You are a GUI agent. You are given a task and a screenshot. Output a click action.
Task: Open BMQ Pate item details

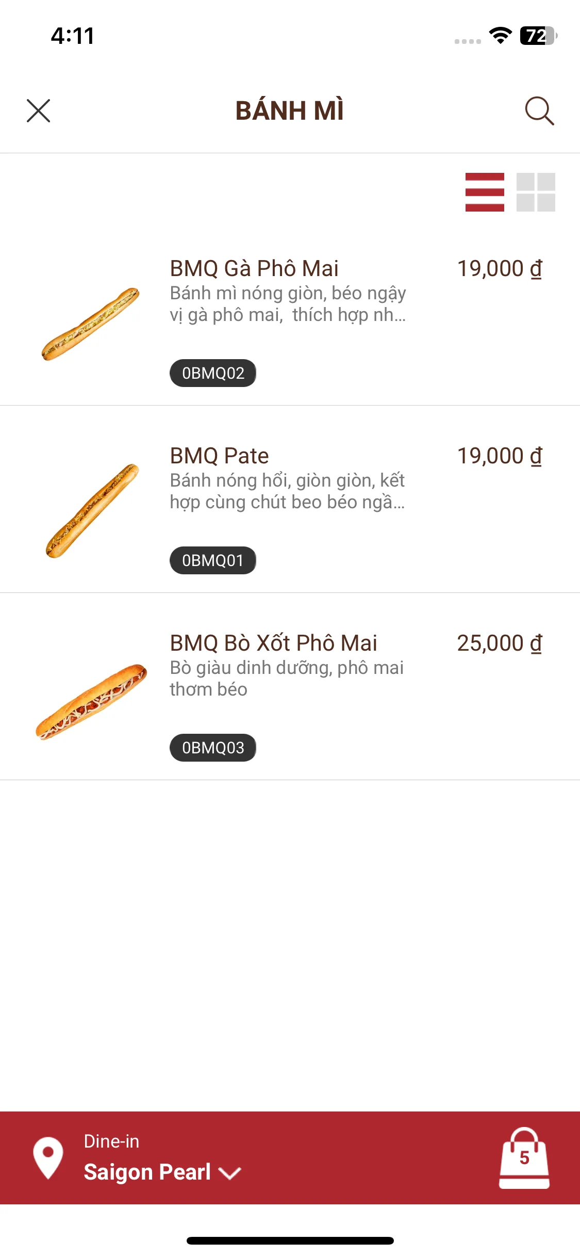(x=219, y=456)
